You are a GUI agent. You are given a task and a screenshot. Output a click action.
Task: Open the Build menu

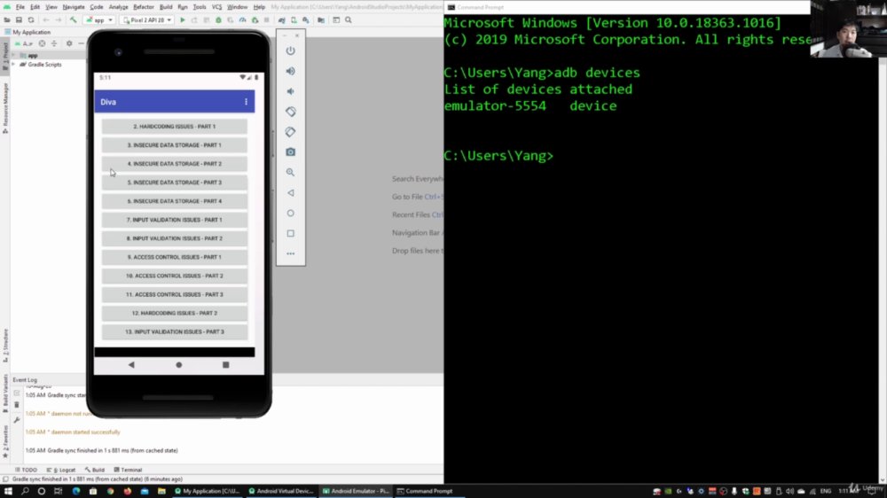pos(166,7)
